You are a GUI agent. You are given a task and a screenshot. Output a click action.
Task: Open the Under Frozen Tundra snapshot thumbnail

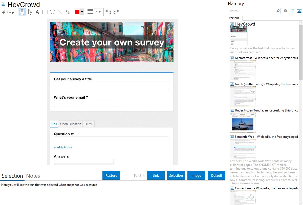[243, 123]
